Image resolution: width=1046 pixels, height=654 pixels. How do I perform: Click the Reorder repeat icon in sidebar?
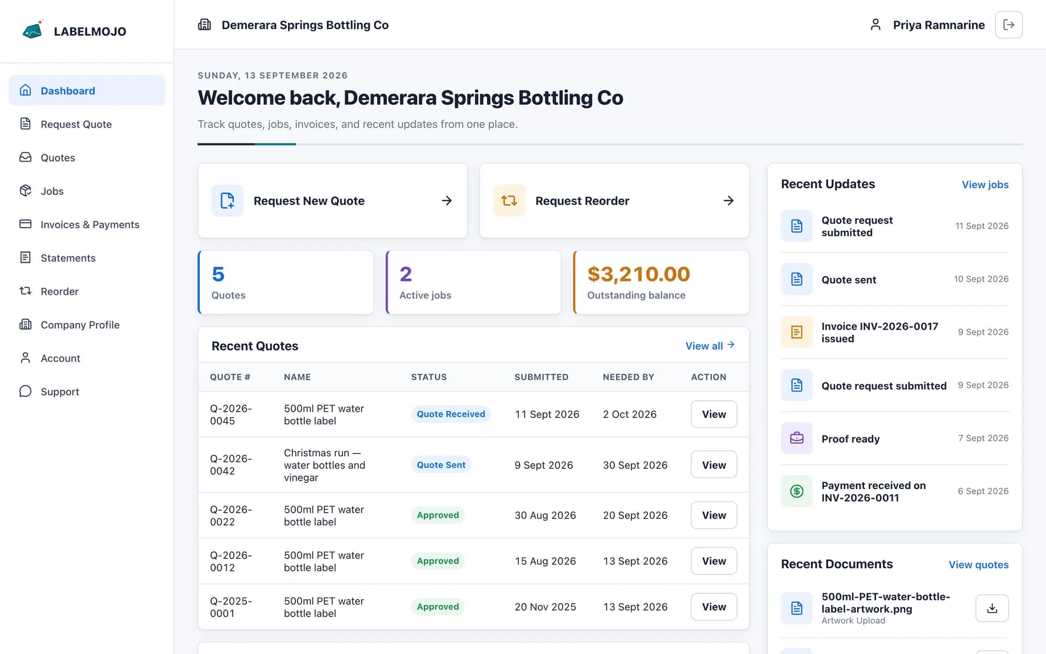coord(25,291)
